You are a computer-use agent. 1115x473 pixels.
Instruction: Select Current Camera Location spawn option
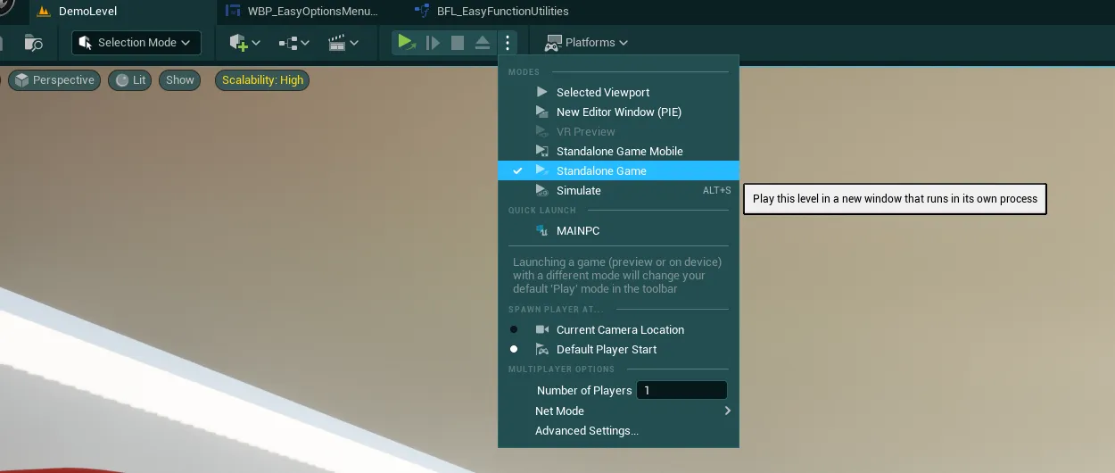pos(618,329)
